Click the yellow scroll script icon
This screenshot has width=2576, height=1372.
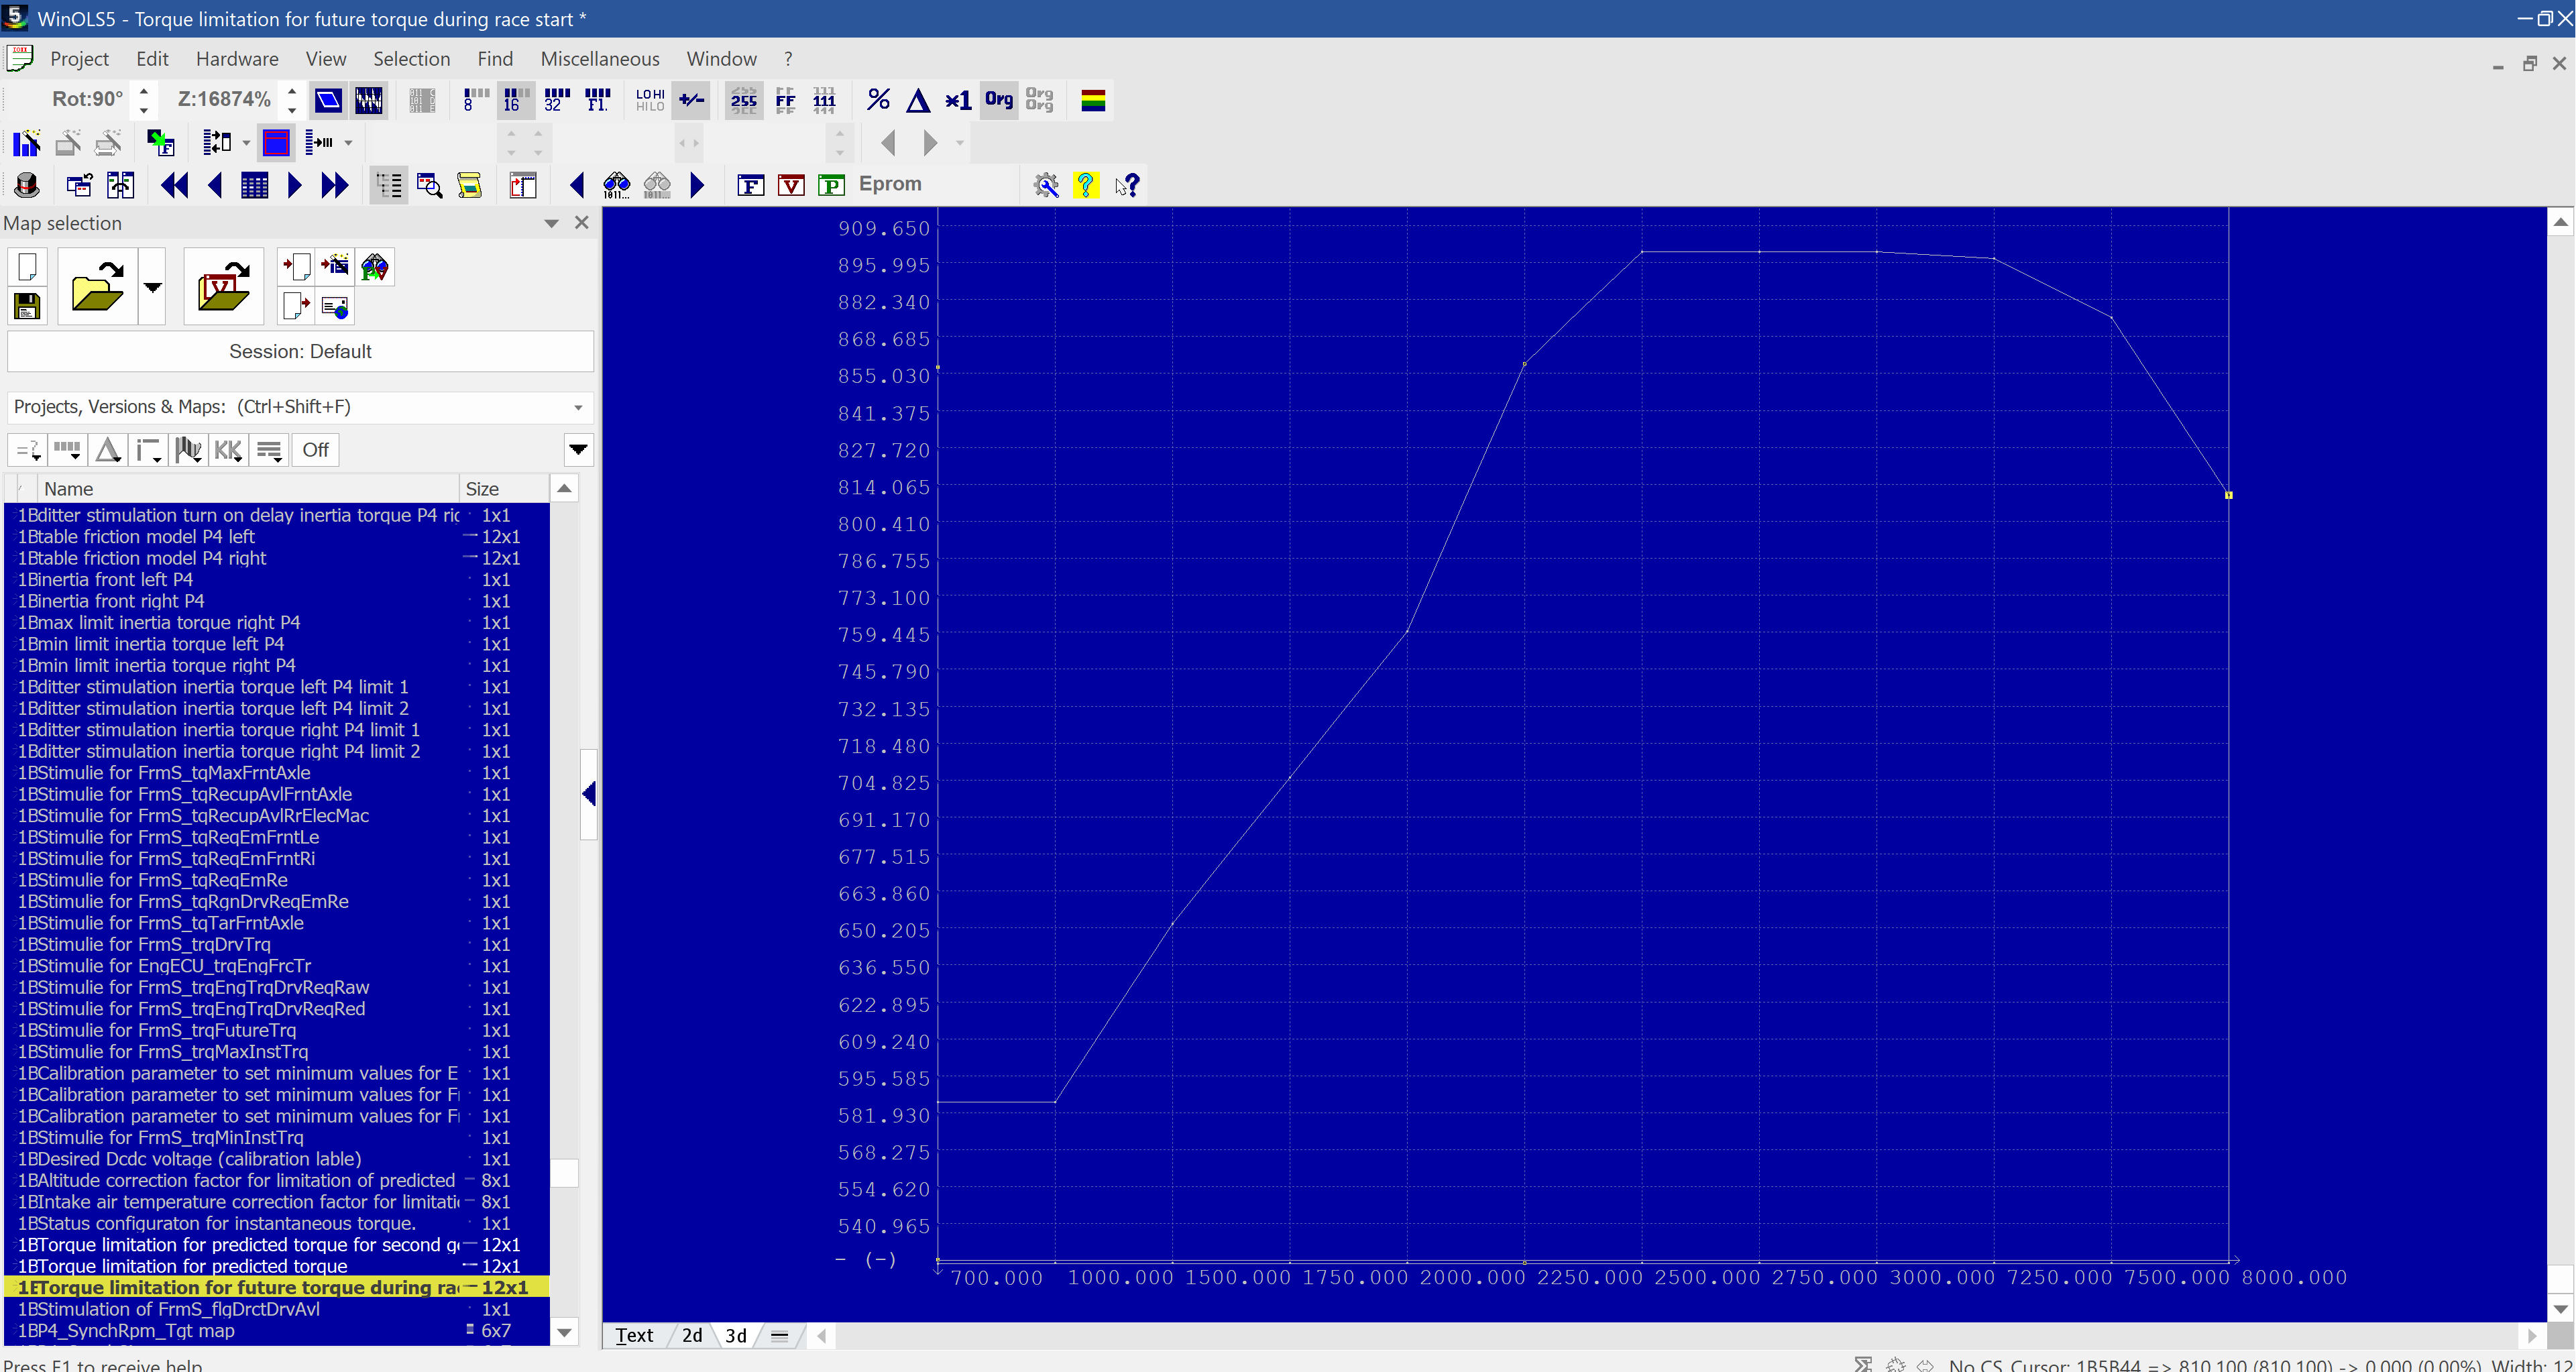pyautogui.click(x=469, y=185)
